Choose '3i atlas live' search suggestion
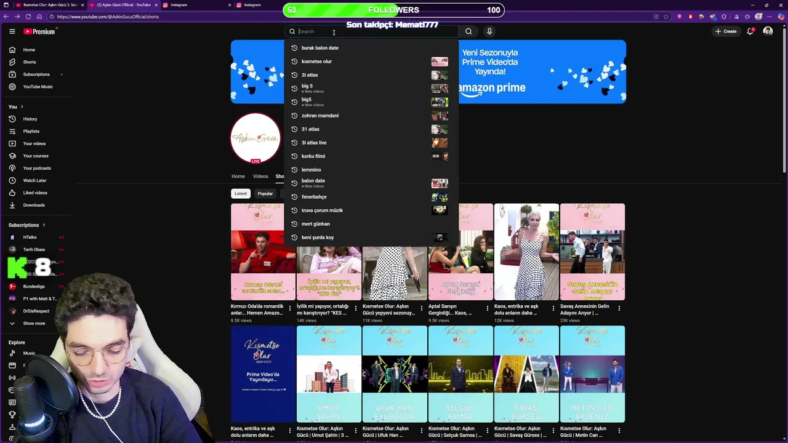788x443 pixels. pyautogui.click(x=371, y=143)
